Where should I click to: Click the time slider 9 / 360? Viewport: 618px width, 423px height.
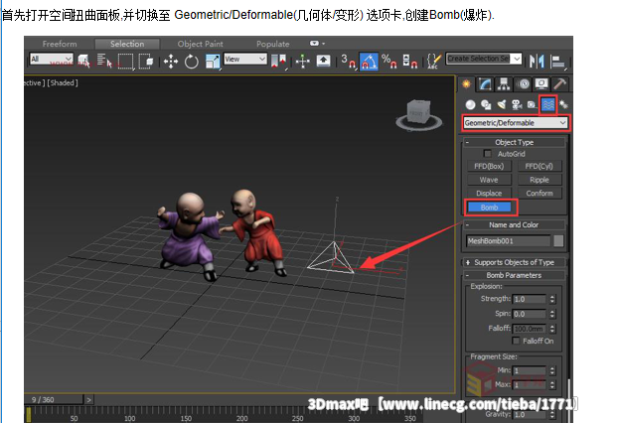(x=54, y=399)
